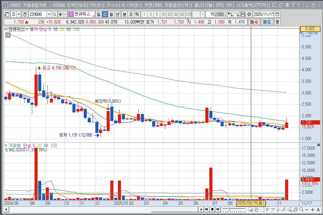Image resolution: width=323 pixels, height=215 pixels.
Task: Click the minus zoom-out icon at bottom
Action: (x=307, y=210)
